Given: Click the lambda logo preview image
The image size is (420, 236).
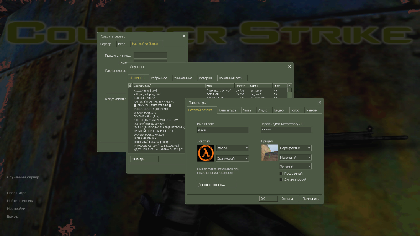Looking at the screenshot, I should click(x=206, y=153).
